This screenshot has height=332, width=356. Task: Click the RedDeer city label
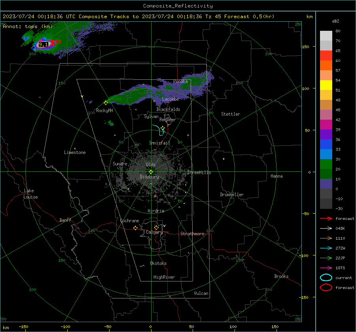[x=168, y=120]
